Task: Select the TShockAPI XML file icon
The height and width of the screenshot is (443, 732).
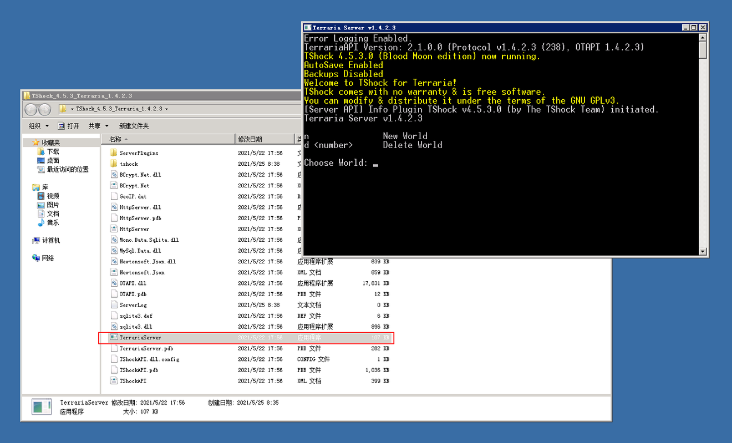Action: click(114, 381)
